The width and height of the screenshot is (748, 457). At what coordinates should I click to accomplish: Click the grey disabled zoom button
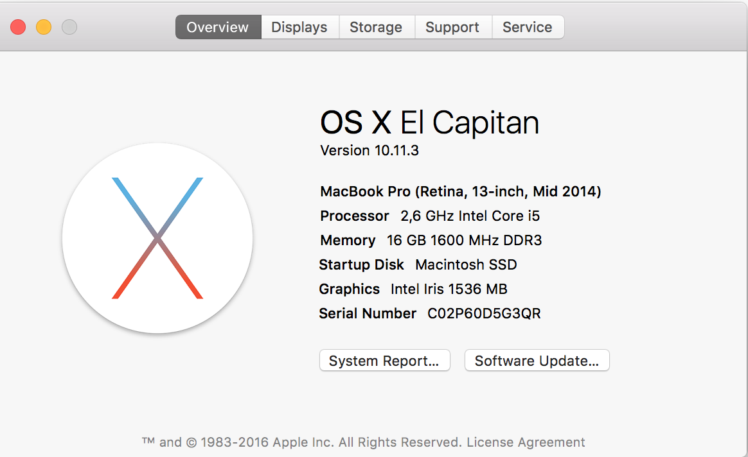pos(69,27)
